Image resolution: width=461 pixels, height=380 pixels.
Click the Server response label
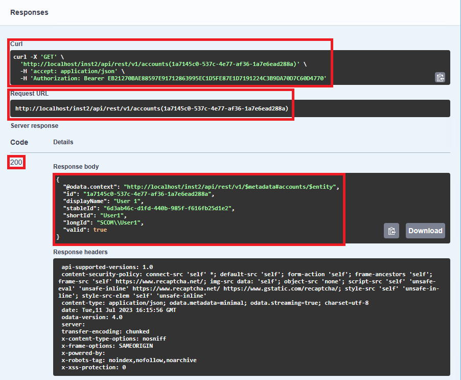pyautogui.click(x=34, y=125)
